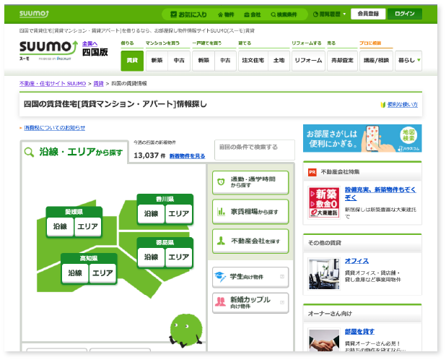Screen dimensions: 446x360
Task: Open 物件 house icon in header
Action: pos(226,14)
